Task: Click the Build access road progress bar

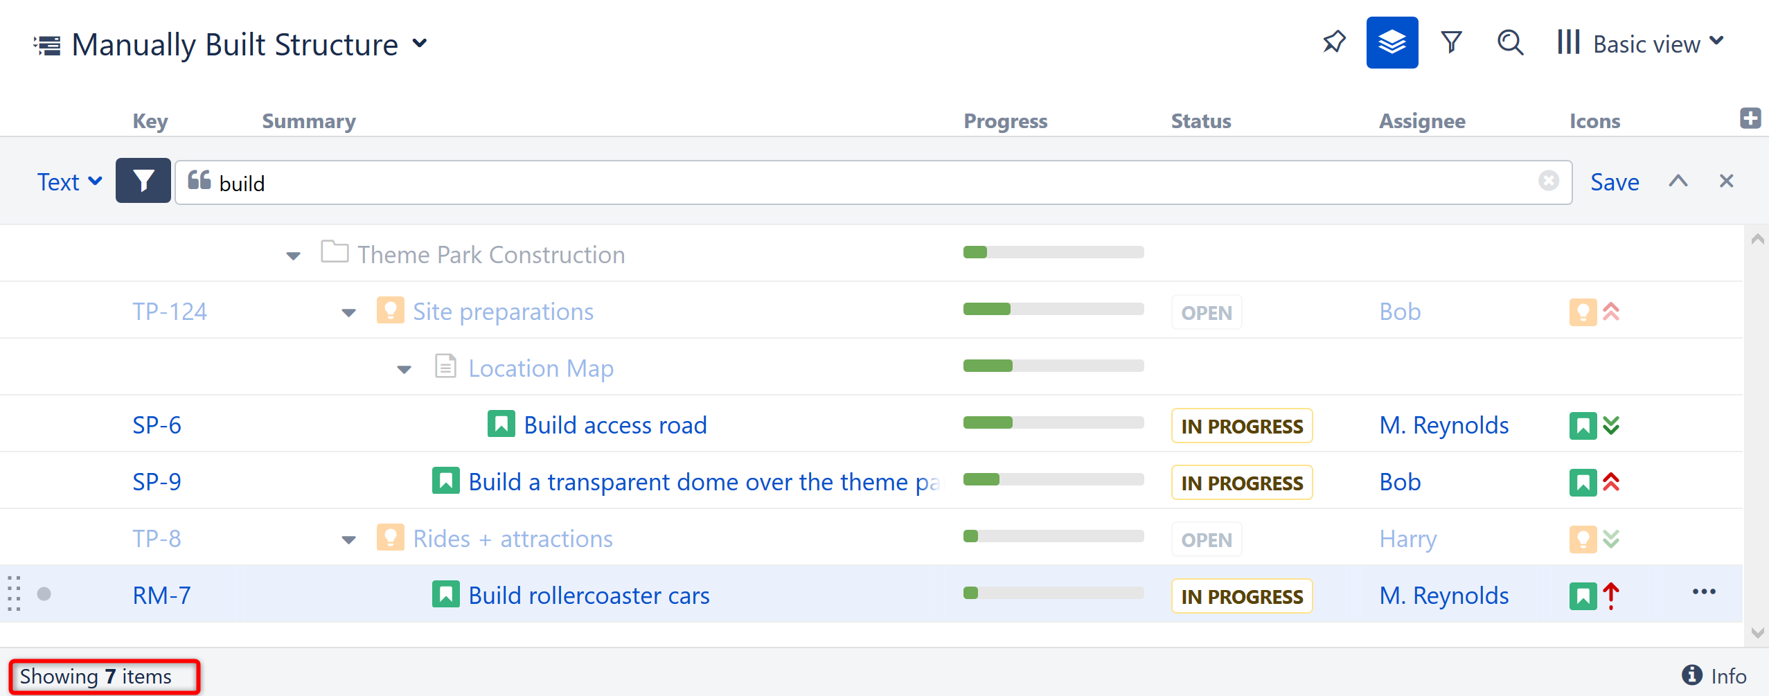Action: (x=1053, y=423)
